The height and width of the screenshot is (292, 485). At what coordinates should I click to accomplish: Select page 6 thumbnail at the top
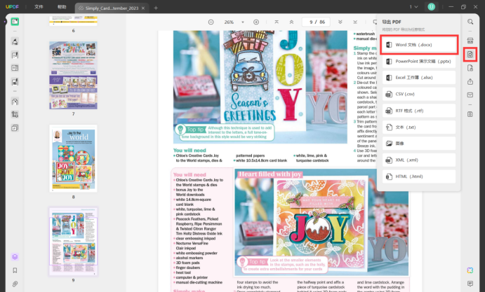point(73,21)
